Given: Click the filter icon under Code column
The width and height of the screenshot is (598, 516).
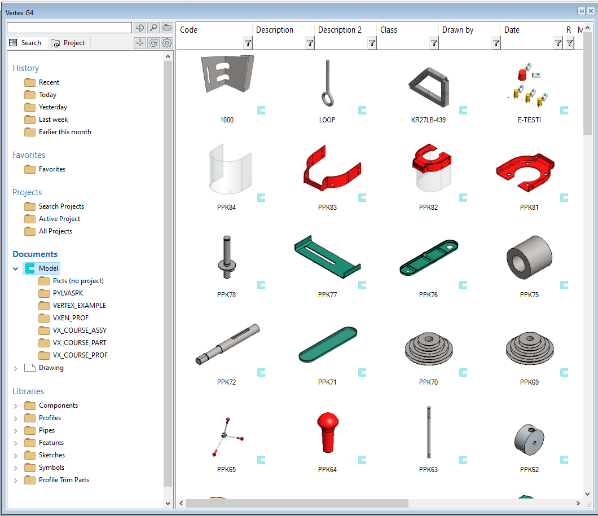Looking at the screenshot, I should click(248, 43).
